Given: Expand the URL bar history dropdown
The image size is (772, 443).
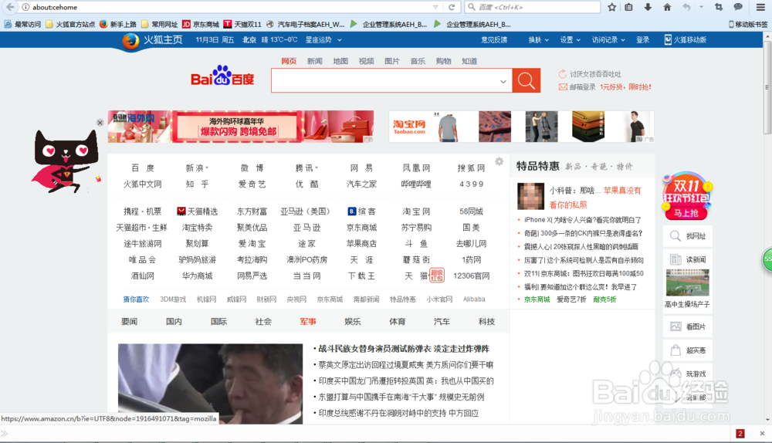Looking at the screenshot, I should pyautogui.click(x=435, y=7).
